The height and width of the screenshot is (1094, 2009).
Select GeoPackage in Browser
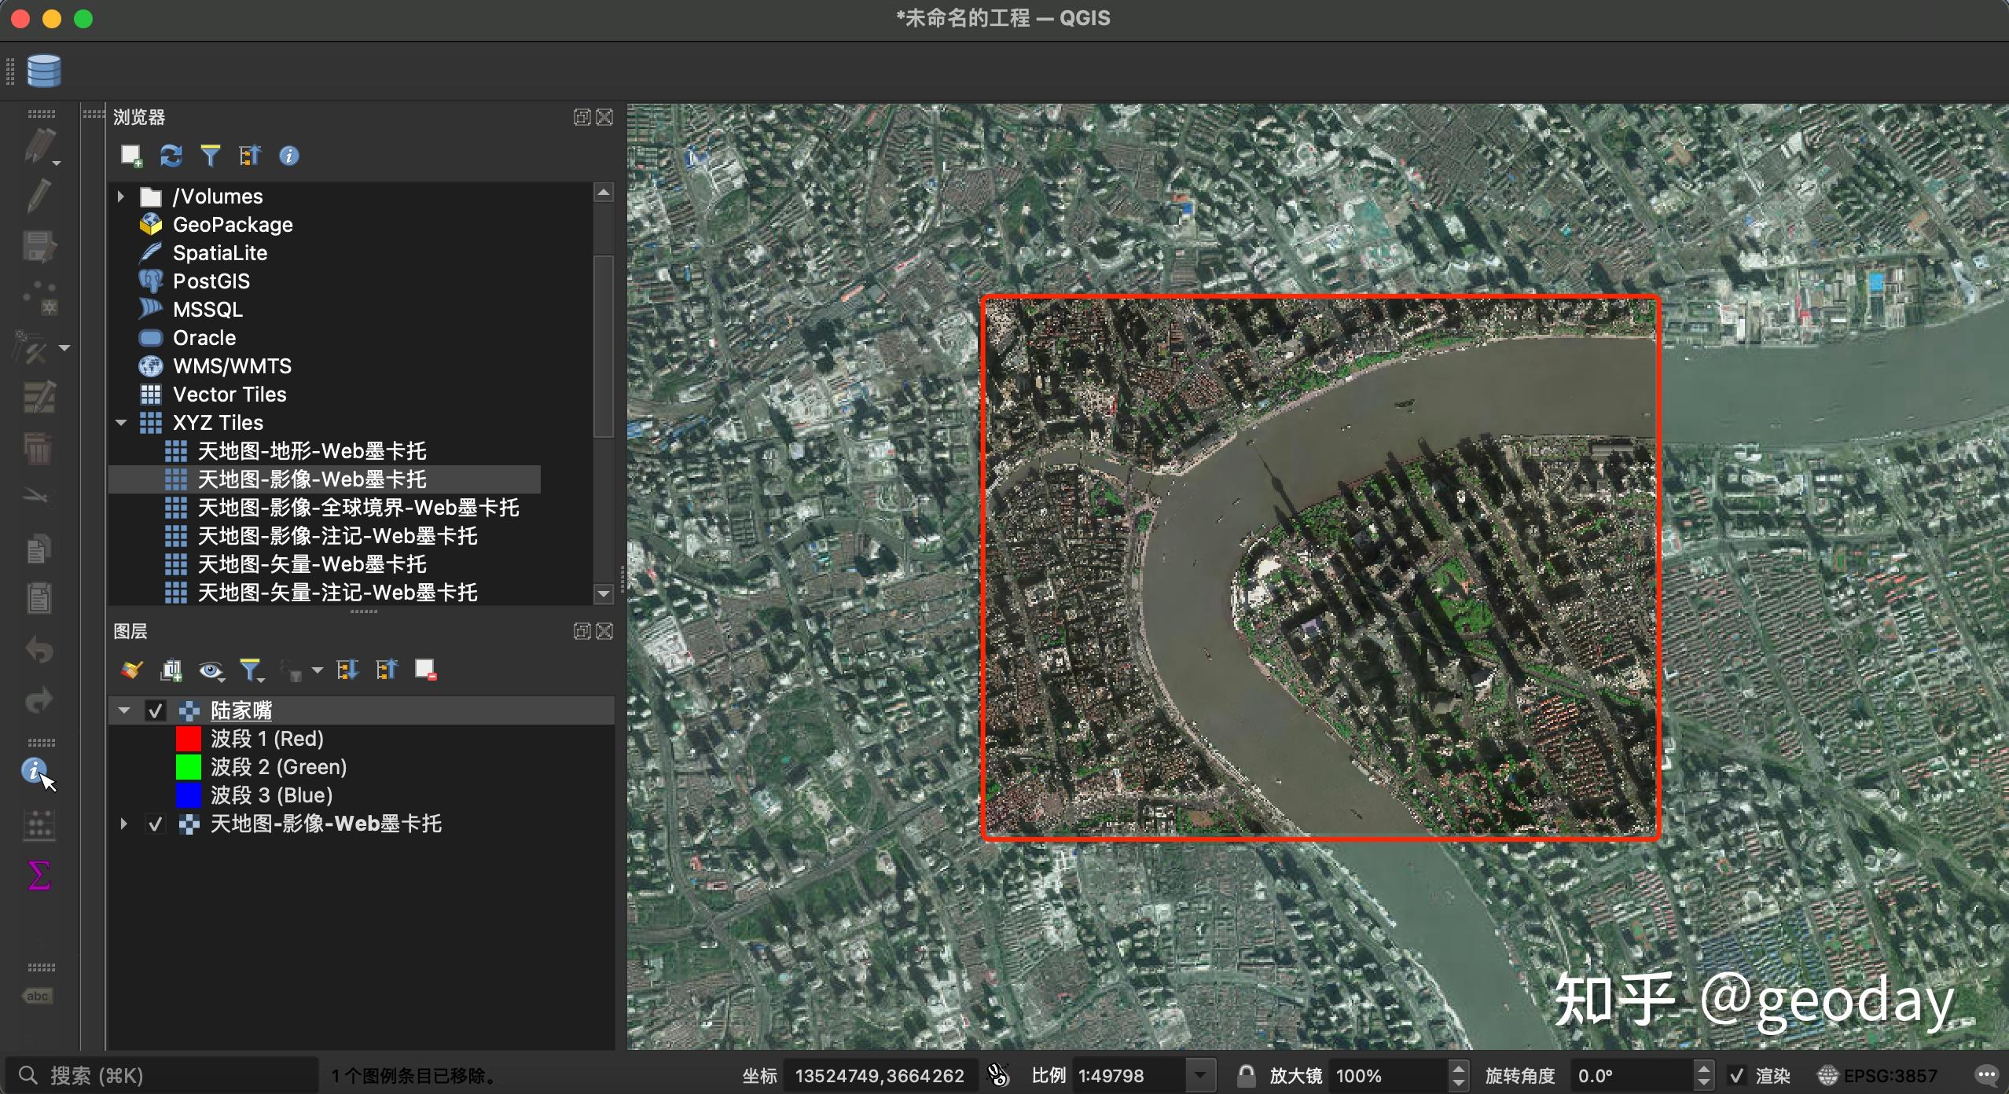point(233,225)
